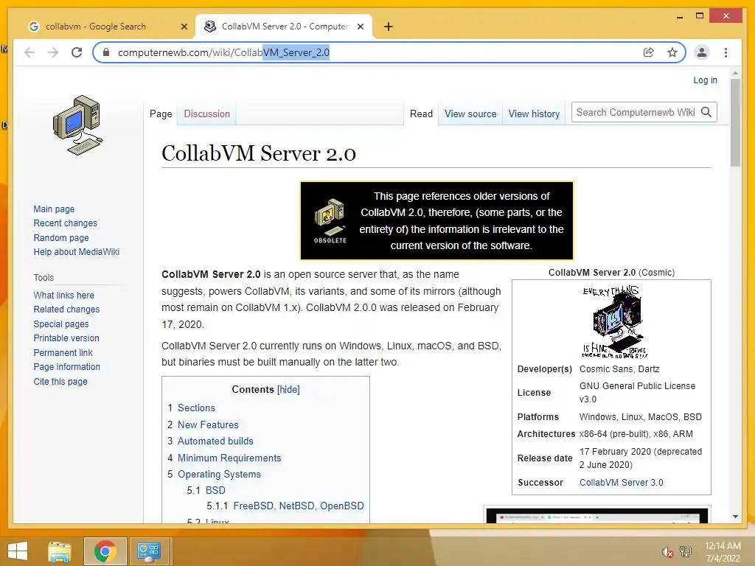Open the taskbar clock and date
The height and width of the screenshot is (566, 755).
pyautogui.click(x=723, y=552)
